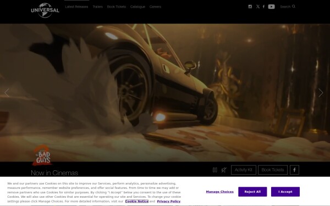330x206 pixels.
Task: Open the Facebook icon in the header
Action: click(x=263, y=7)
